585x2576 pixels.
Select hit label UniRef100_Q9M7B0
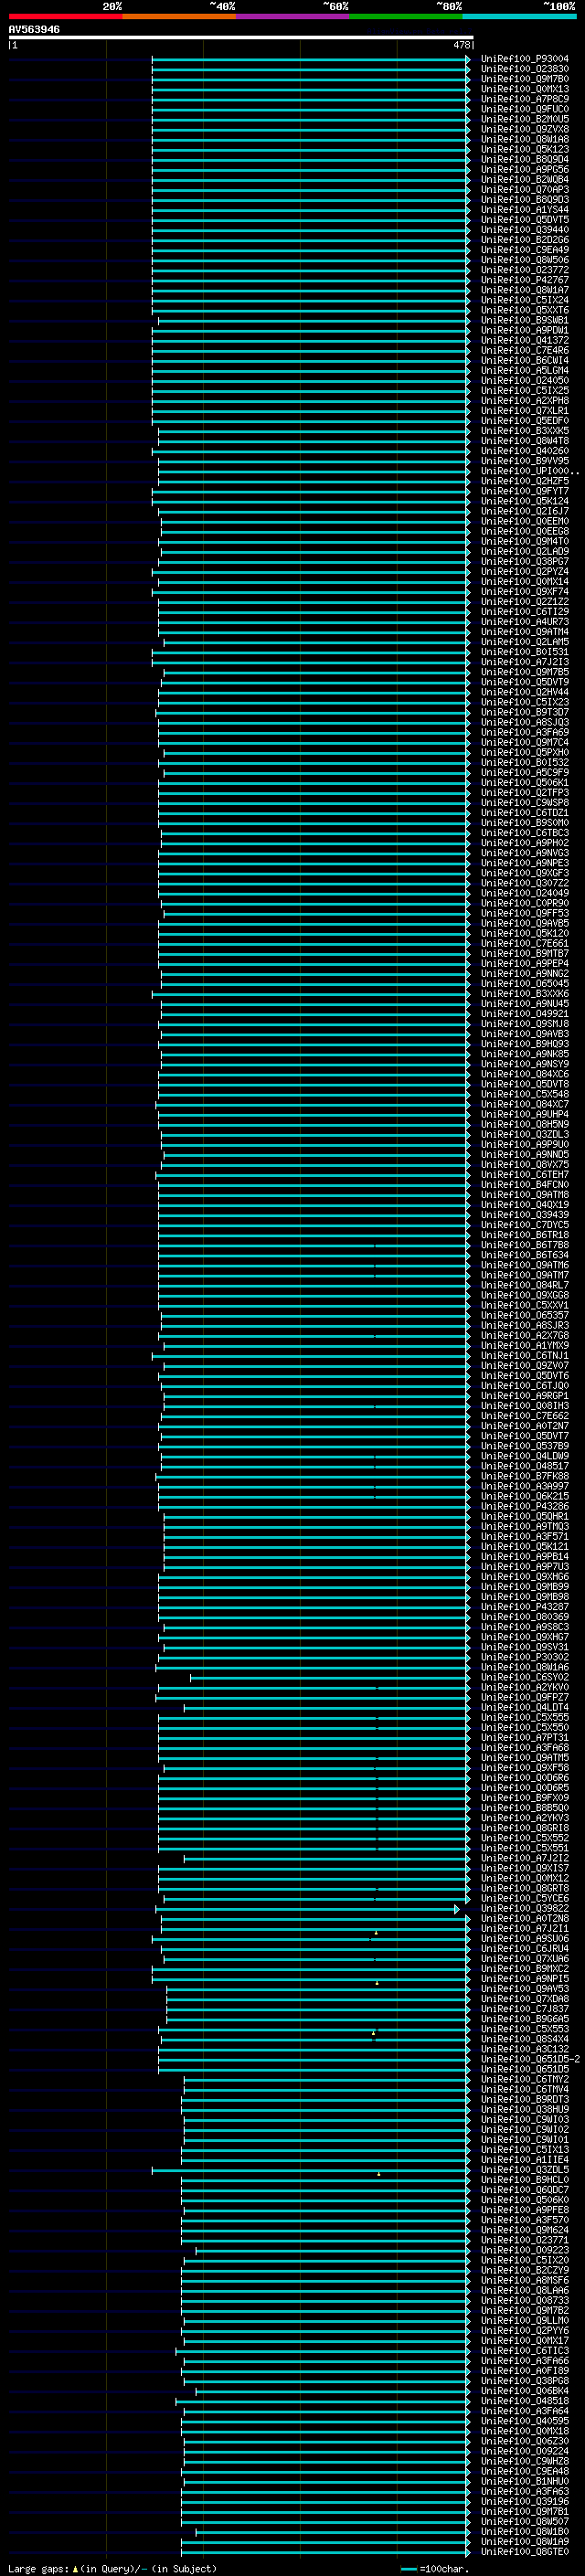[525, 79]
